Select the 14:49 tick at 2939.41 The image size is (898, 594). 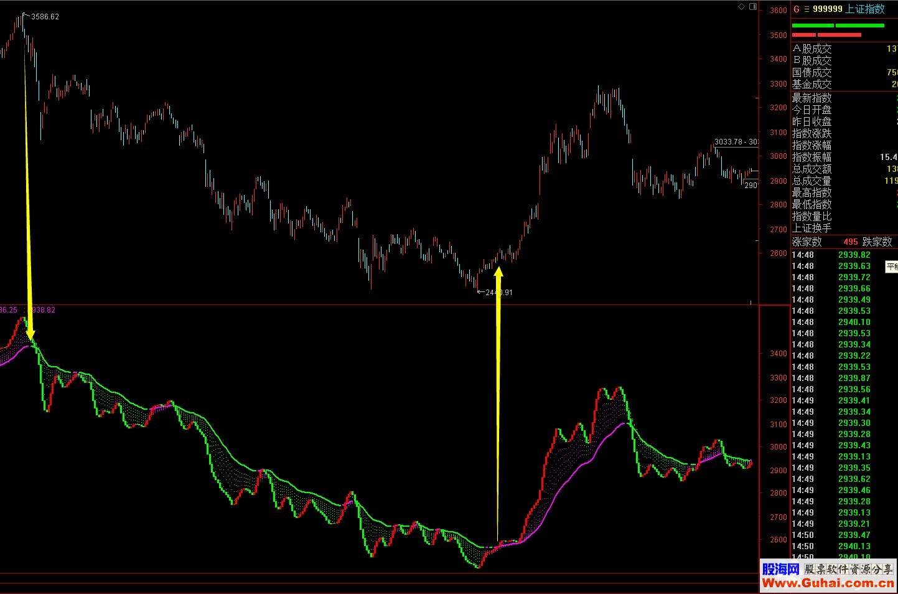click(x=844, y=400)
